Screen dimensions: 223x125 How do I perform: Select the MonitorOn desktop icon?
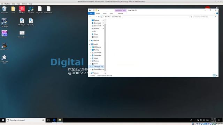click(22, 34)
